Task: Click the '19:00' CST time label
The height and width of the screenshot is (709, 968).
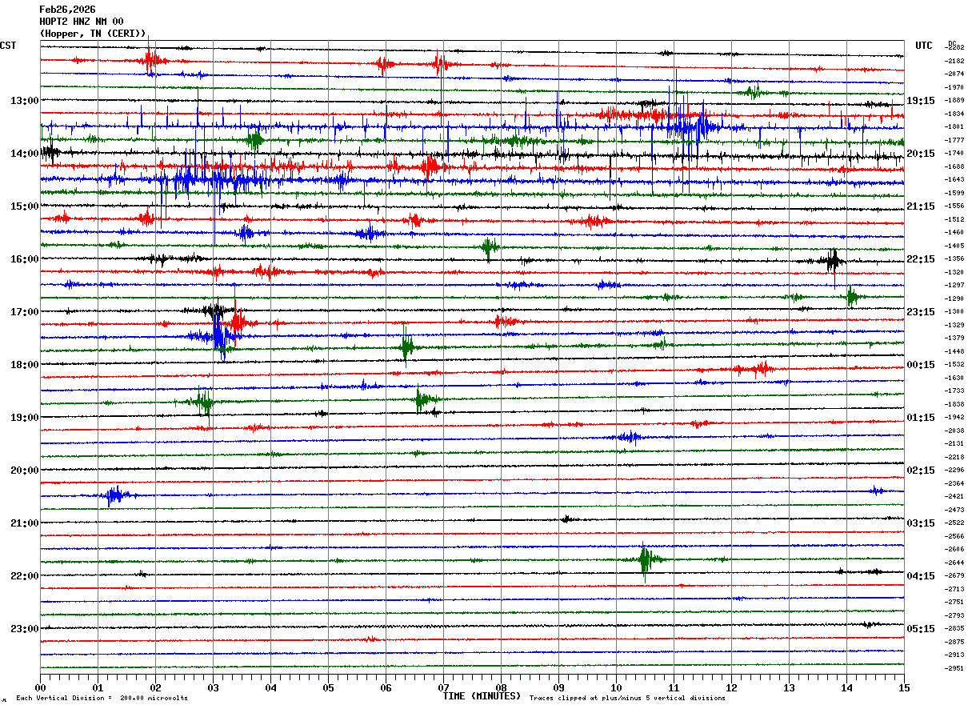Action: coord(24,418)
